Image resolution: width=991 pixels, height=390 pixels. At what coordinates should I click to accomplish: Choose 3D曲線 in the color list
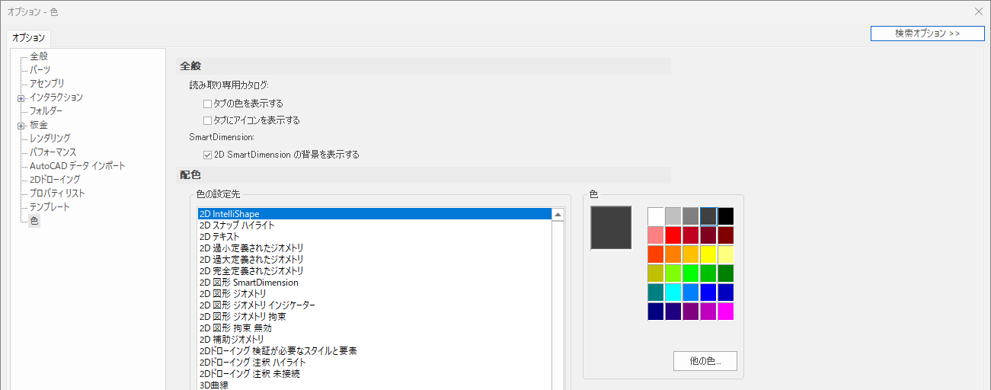pyautogui.click(x=375, y=385)
